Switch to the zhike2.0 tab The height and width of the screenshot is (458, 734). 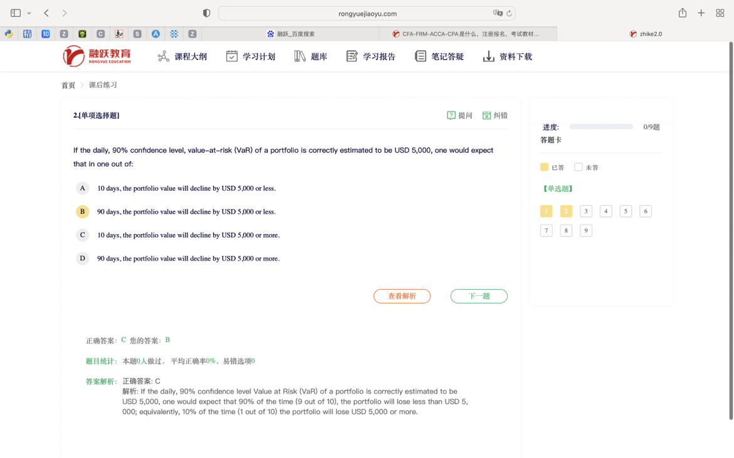pos(646,34)
